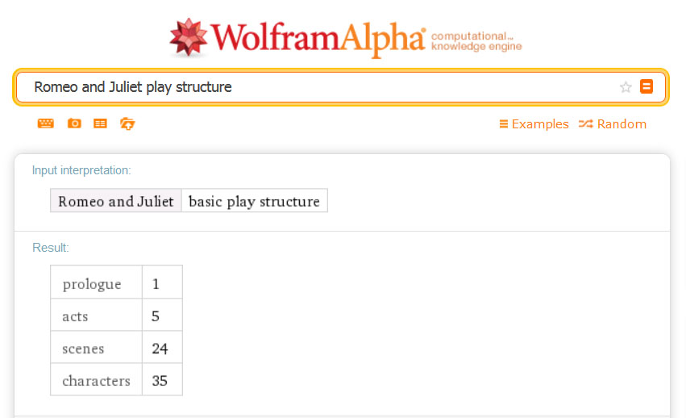Screen dimensions: 686x418
Task: Open the extended keyboard icon
Action: pos(46,123)
